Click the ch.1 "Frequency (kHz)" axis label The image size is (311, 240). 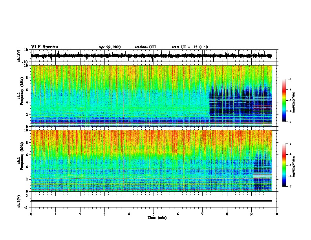22,91
